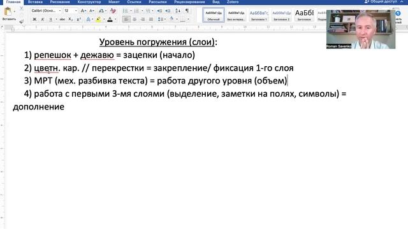
Task: Open the Конструктор ribbon tab
Action: (x=89, y=2)
